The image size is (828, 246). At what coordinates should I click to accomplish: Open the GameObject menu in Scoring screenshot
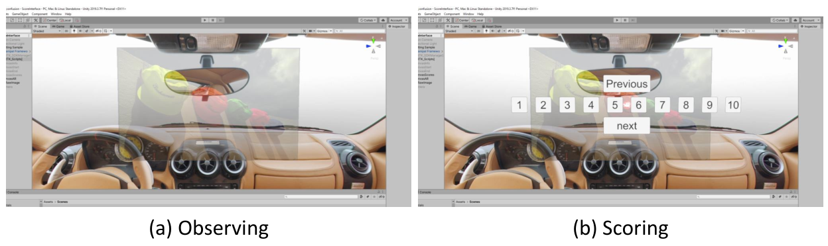coord(432,14)
